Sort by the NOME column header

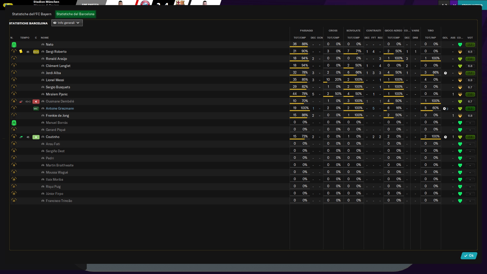[x=45, y=38]
